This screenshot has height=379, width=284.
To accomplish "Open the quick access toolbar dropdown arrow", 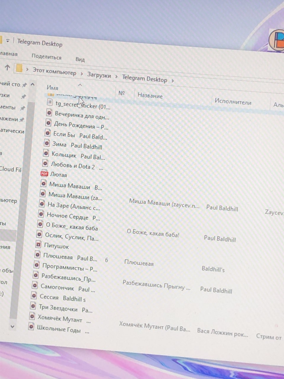I will pyautogui.click(x=8, y=41).
